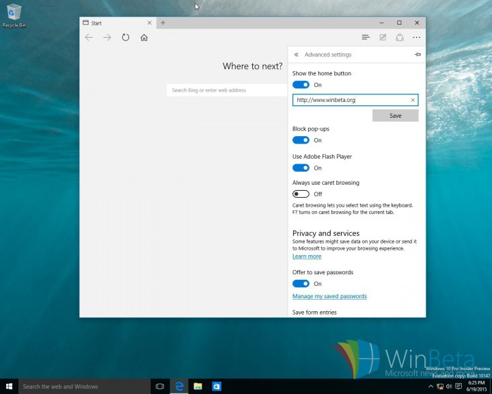
Task: Disable Use Adobe Flash Player switch
Action: [301, 168]
